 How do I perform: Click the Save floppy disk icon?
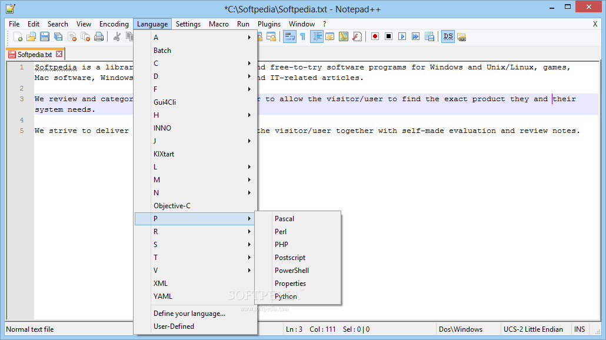[x=45, y=36]
